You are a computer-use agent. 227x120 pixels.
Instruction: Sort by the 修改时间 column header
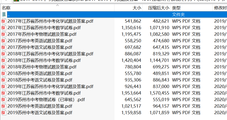point(220,8)
